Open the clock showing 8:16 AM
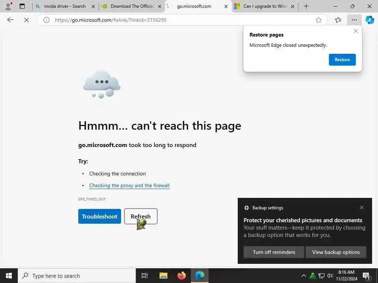Viewport: 378px width, 283px height. pyautogui.click(x=346, y=276)
